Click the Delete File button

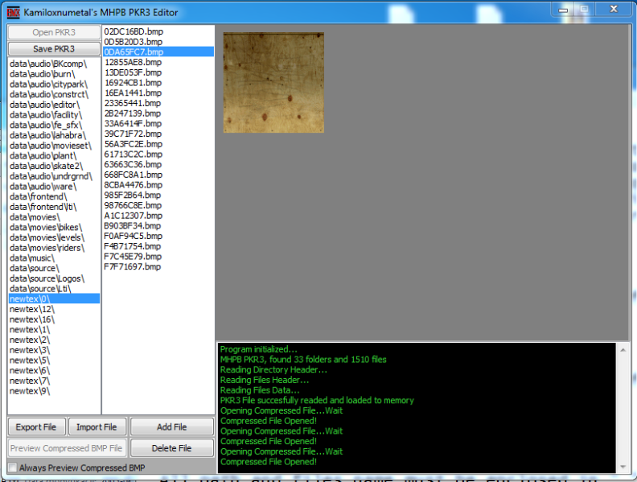click(x=172, y=447)
